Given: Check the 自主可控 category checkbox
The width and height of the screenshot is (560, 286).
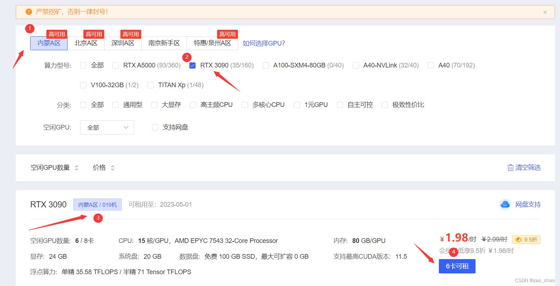Looking at the screenshot, I should [340, 105].
